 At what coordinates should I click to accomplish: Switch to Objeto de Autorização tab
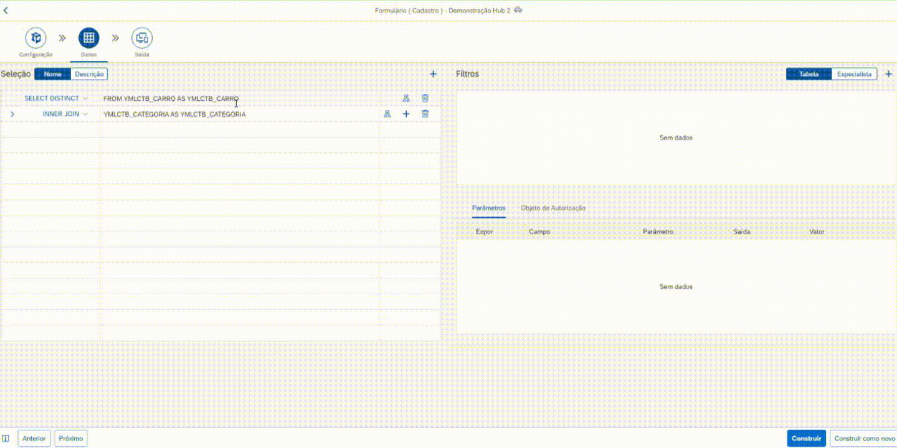(x=553, y=208)
